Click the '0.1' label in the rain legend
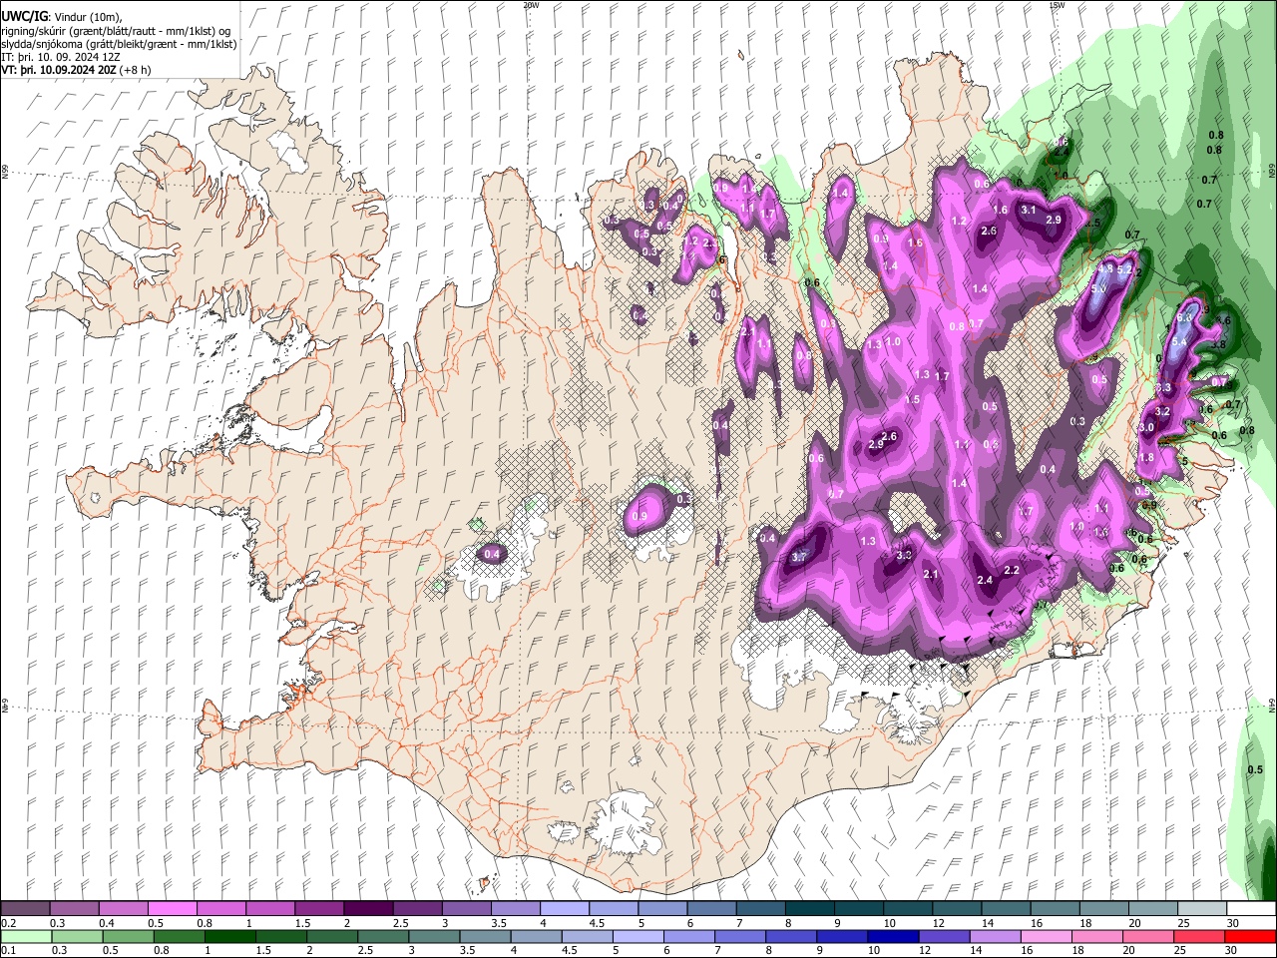The width and height of the screenshot is (1277, 958). click(8, 951)
